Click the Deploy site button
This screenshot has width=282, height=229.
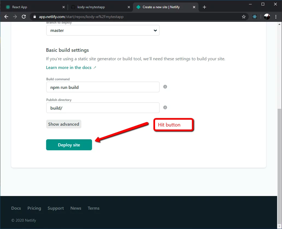tap(69, 145)
